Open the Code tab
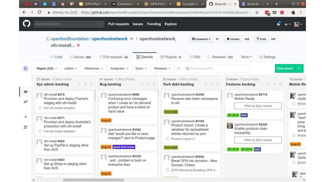This screenshot has height=182, width=325. click(x=56, y=57)
